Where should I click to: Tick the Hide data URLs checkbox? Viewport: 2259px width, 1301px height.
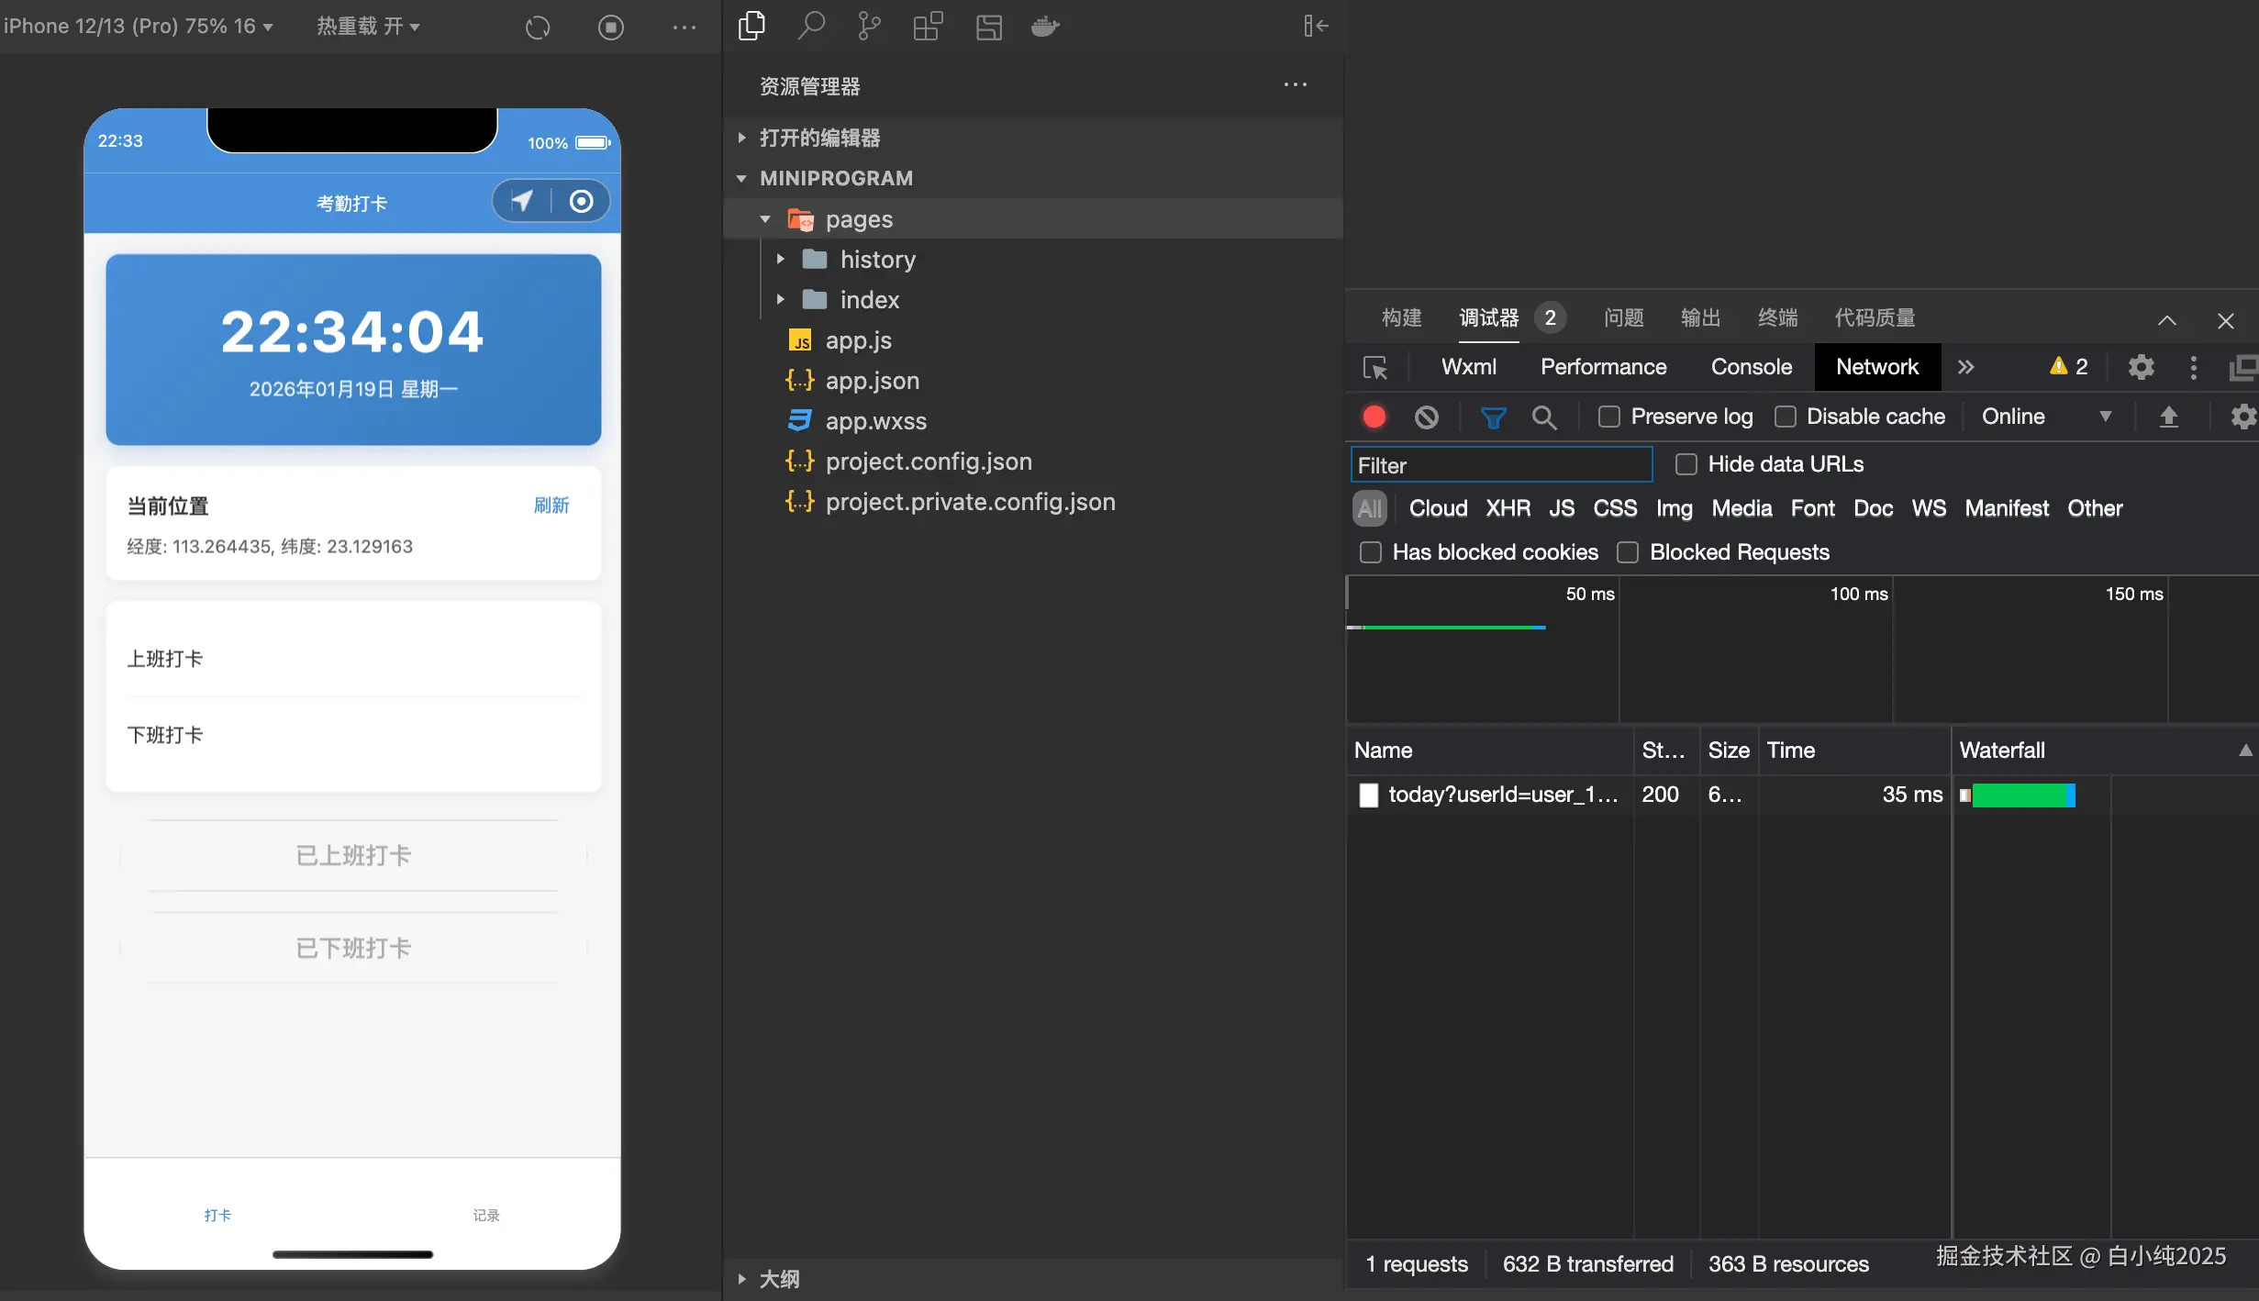pos(1686,464)
